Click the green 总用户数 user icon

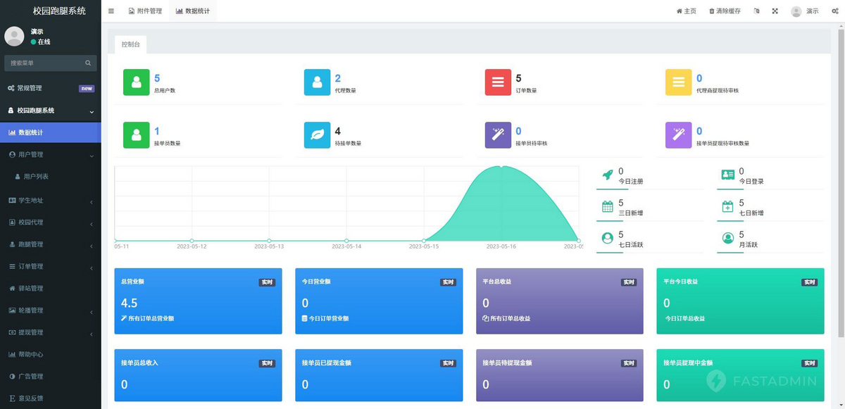(x=136, y=82)
